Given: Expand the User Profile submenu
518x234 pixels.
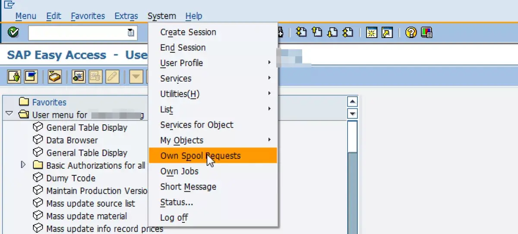Looking at the screenshot, I should (212, 63).
